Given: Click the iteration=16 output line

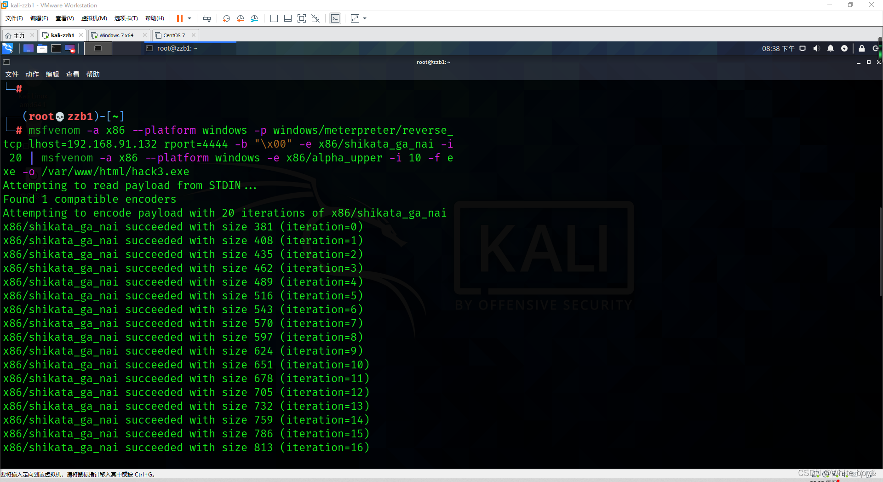Looking at the screenshot, I should pos(186,448).
